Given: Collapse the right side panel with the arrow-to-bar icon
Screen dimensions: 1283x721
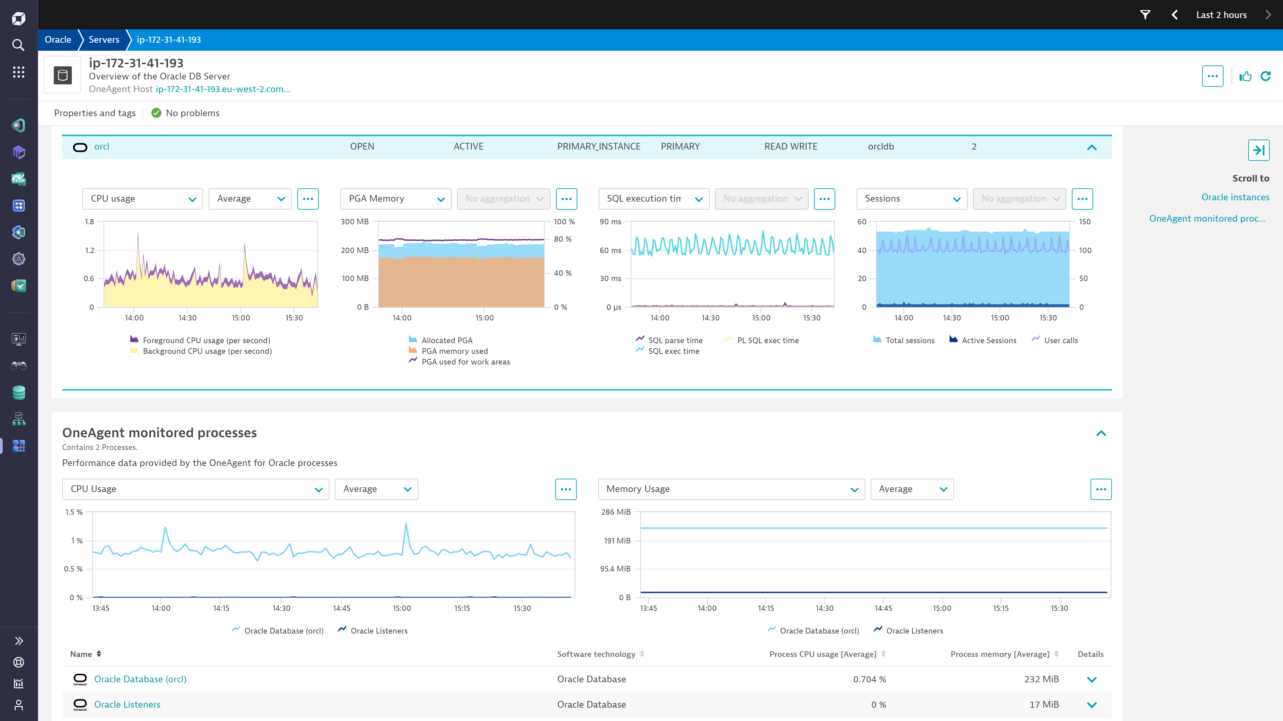Looking at the screenshot, I should [1259, 150].
